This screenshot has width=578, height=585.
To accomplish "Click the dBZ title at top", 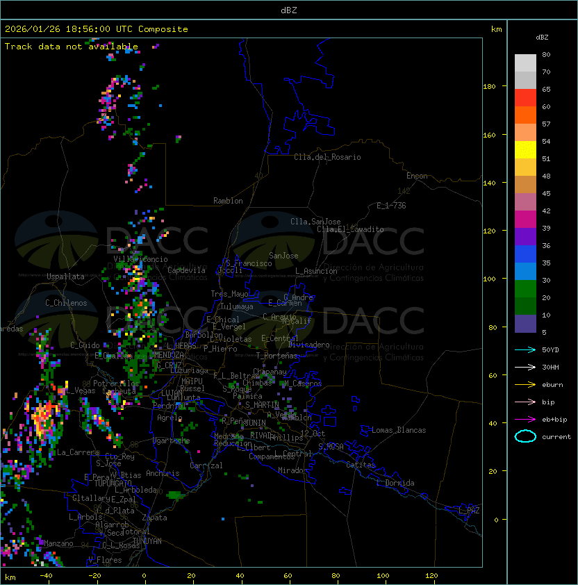I will (289, 10).
